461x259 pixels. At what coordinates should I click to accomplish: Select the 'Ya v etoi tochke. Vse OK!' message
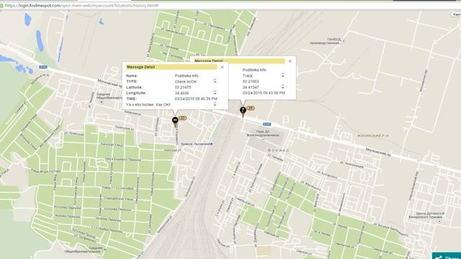148,104
